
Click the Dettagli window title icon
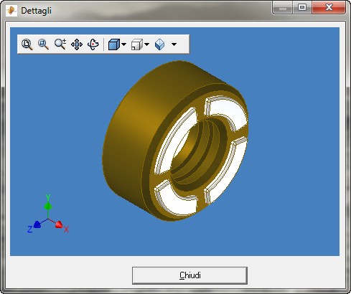pos(11,11)
